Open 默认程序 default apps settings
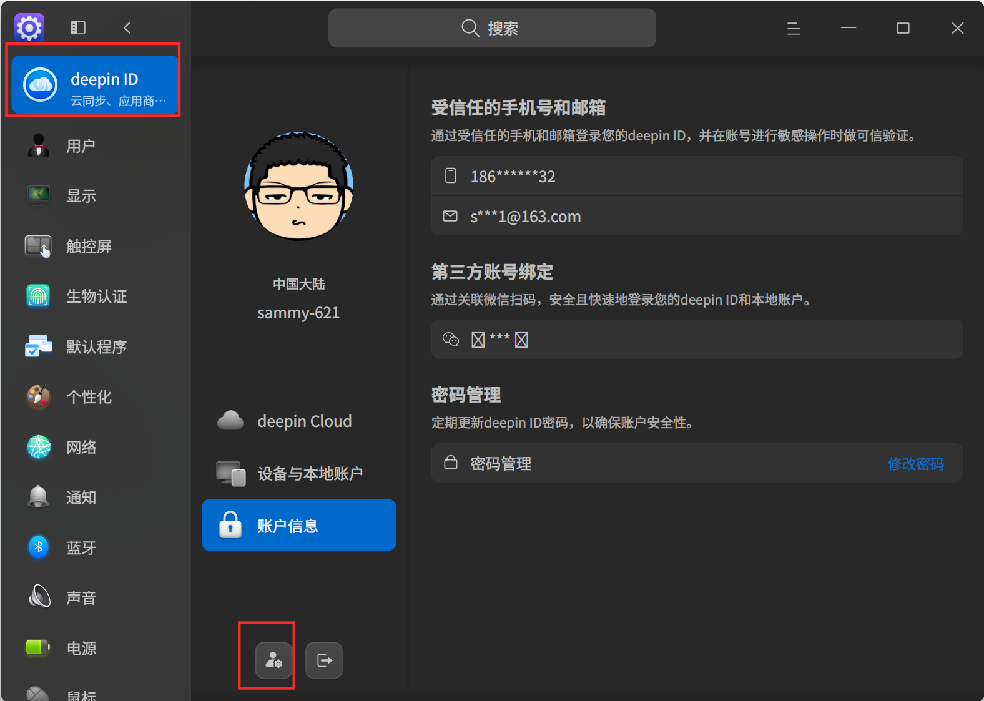The width and height of the screenshot is (984, 701). point(95,346)
